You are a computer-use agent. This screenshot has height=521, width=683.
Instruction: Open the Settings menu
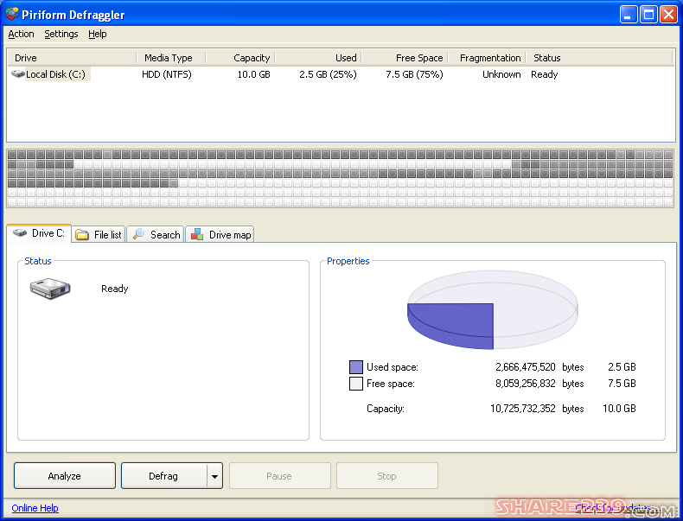point(61,34)
